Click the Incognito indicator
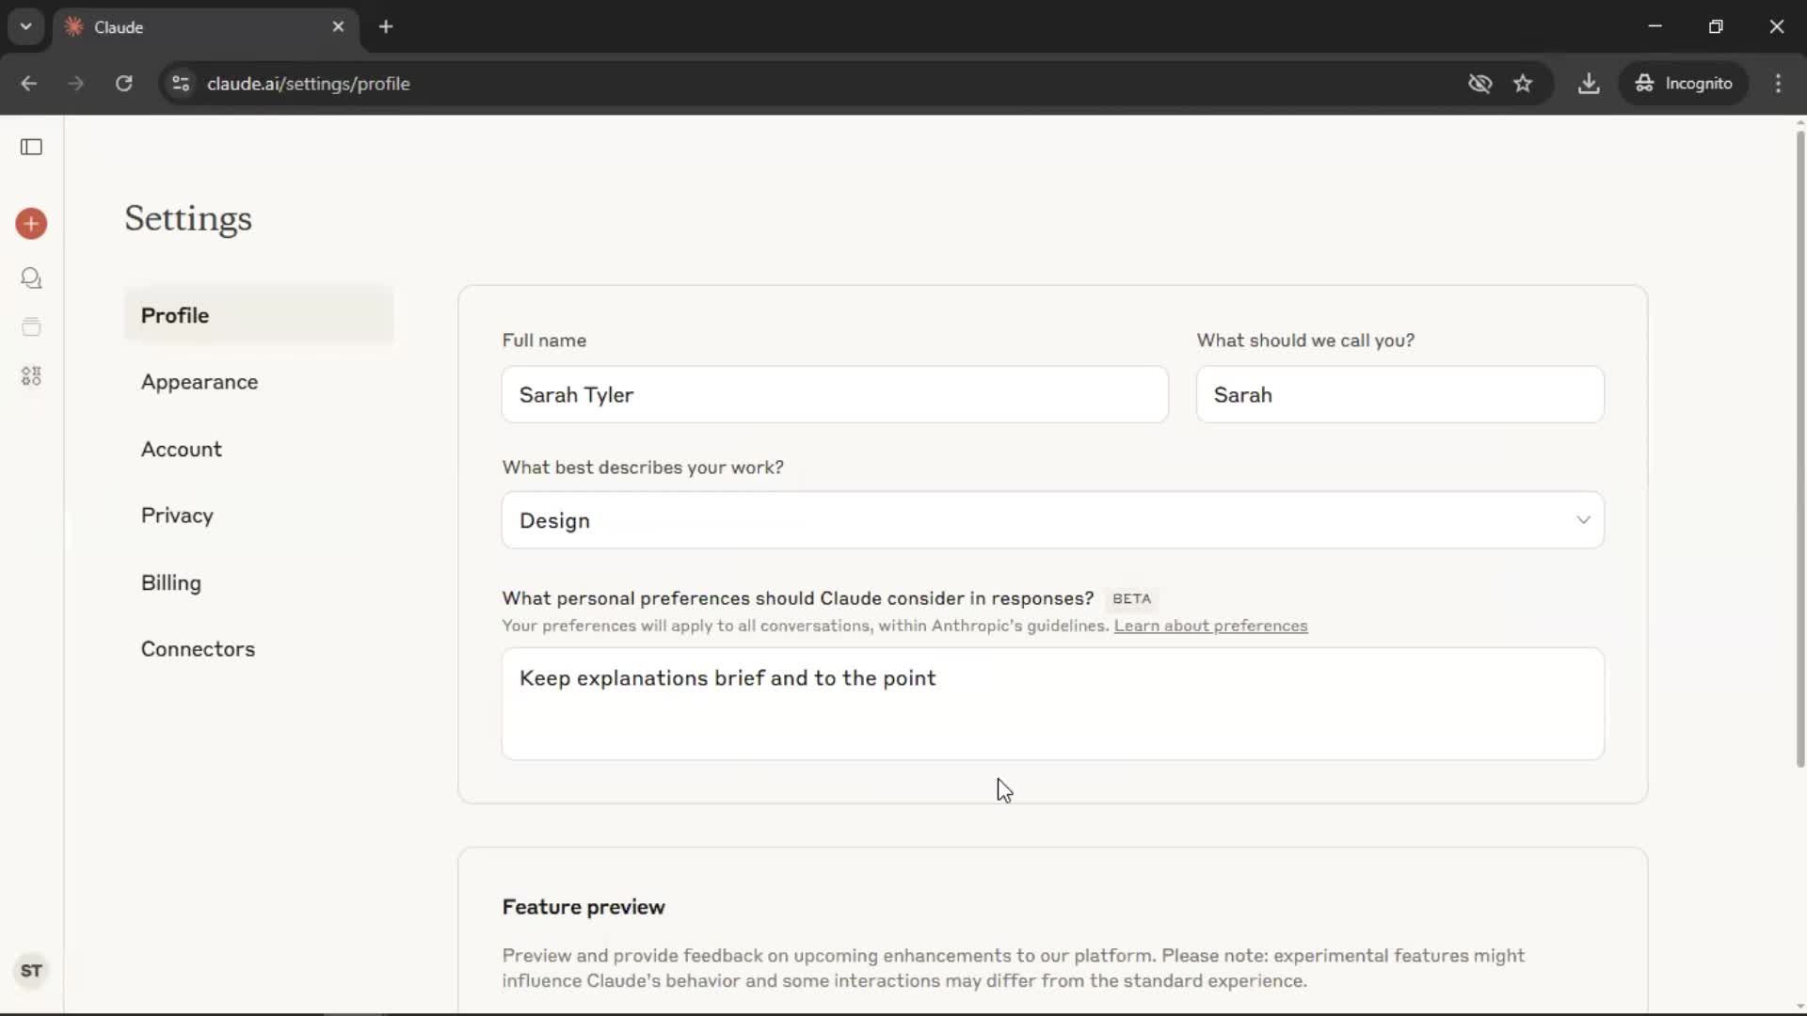The width and height of the screenshot is (1807, 1016). (x=1684, y=84)
